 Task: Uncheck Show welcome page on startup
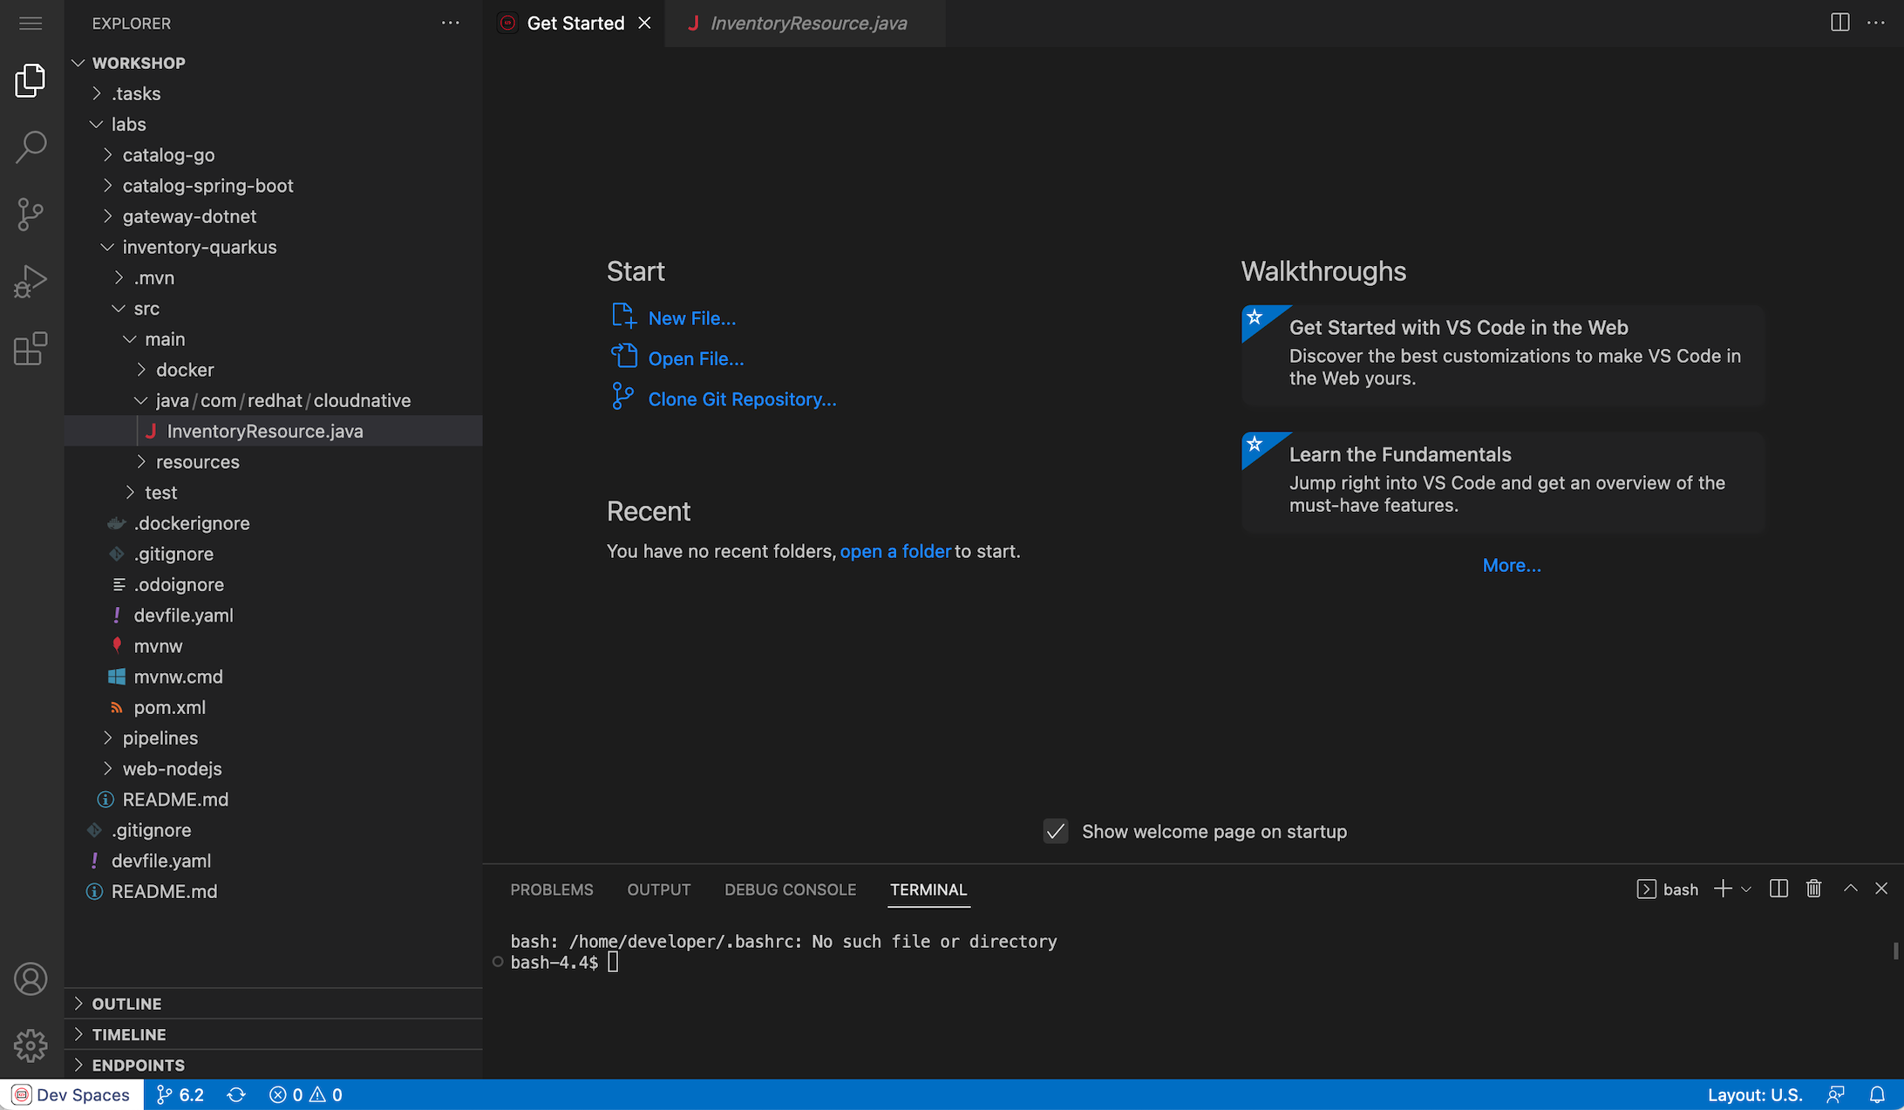[x=1055, y=831]
